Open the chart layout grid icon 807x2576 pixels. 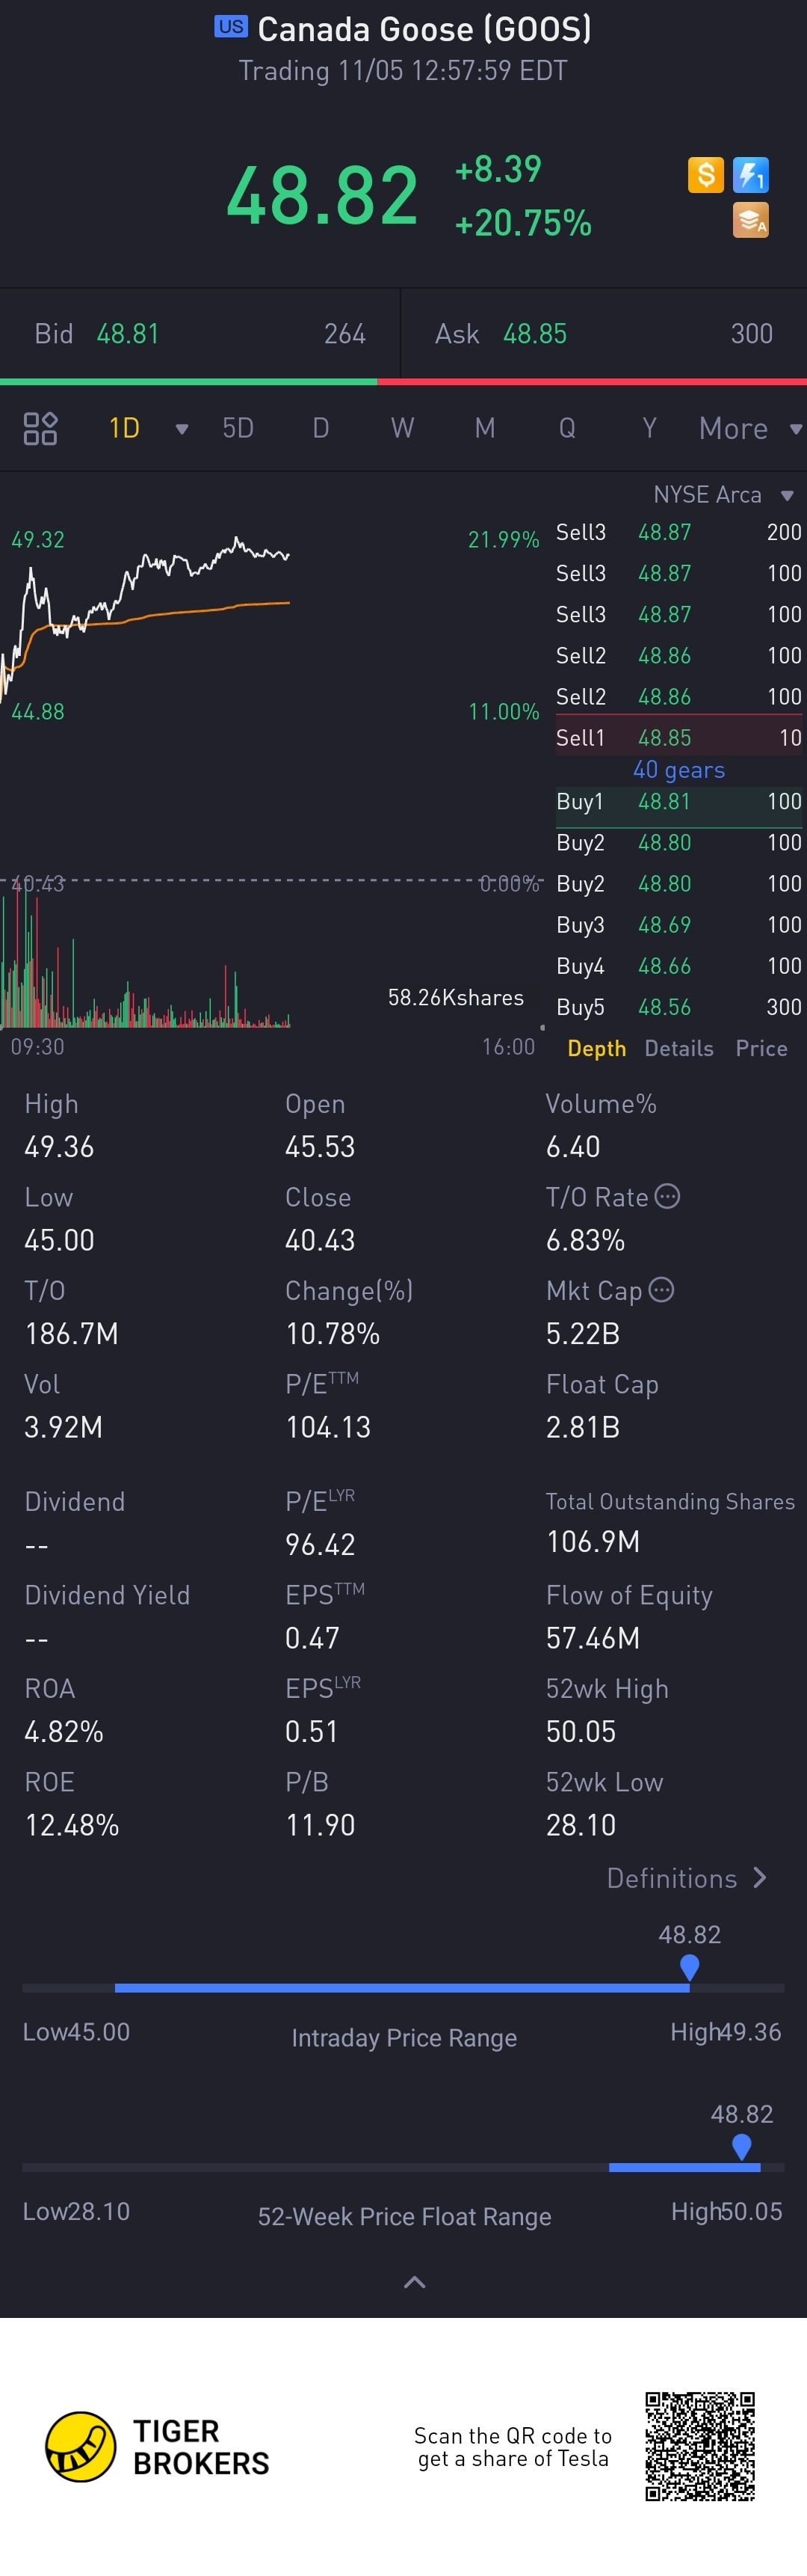coord(40,429)
